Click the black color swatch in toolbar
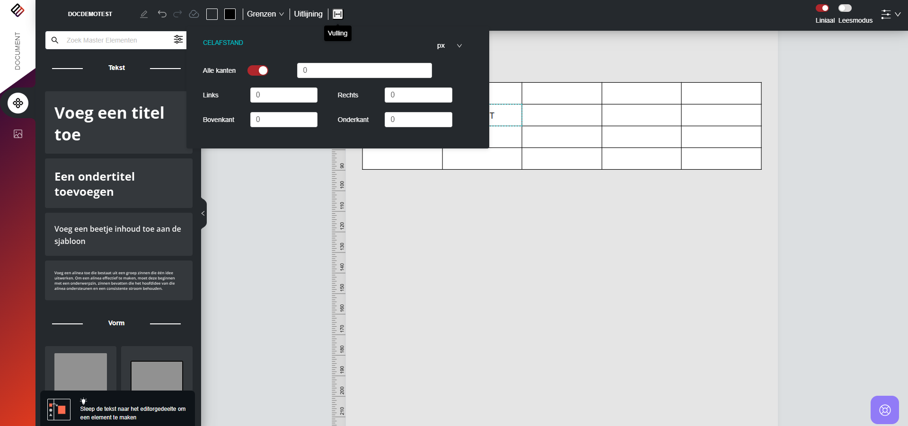 click(230, 14)
